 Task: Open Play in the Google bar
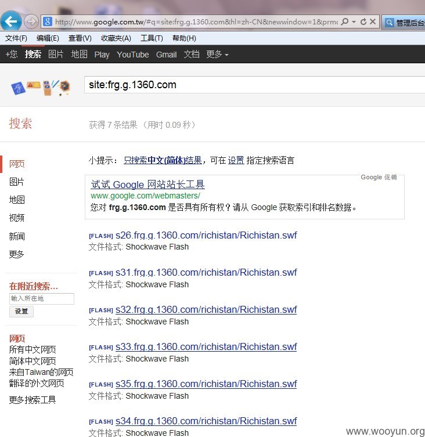click(x=102, y=55)
